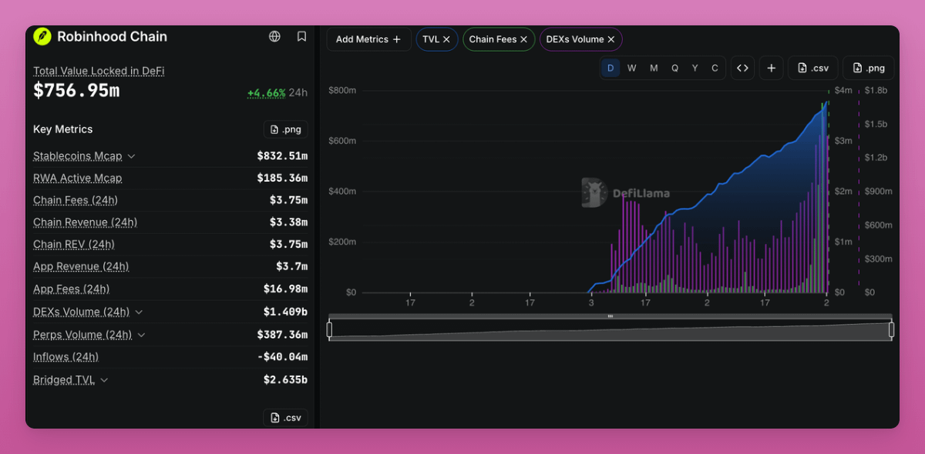Download Key Metrics .csv at panel bottom
This screenshot has width=925, height=454.
point(285,418)
